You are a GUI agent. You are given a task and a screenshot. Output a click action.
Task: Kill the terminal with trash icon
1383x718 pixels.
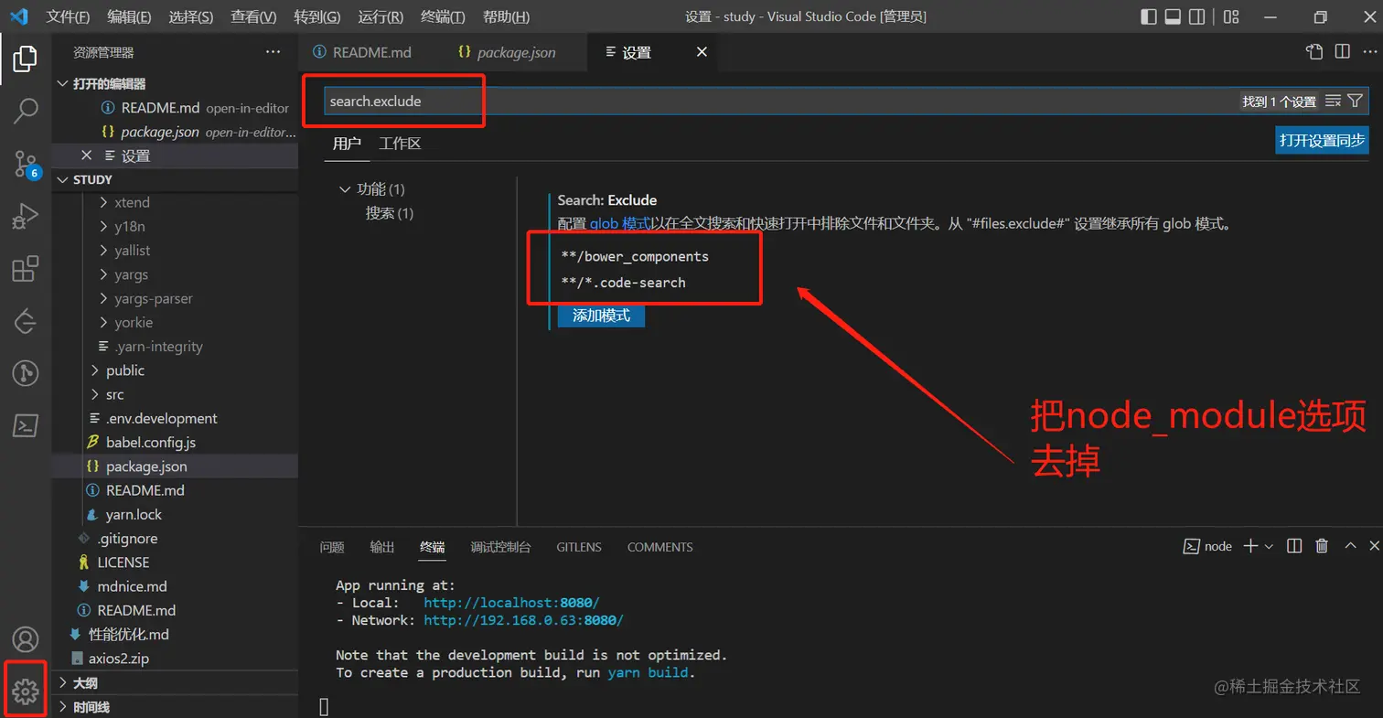[1322, 546]
